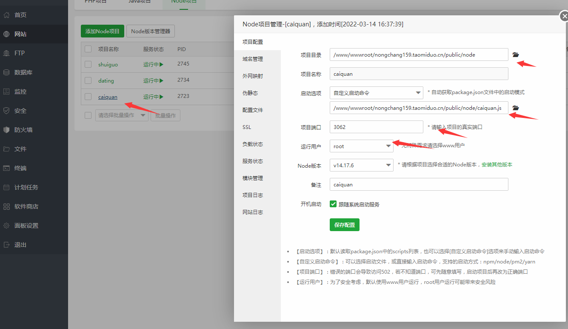The image size is (568, 329).
Task: Open the SSL tab in project menu
Action: 247,127
